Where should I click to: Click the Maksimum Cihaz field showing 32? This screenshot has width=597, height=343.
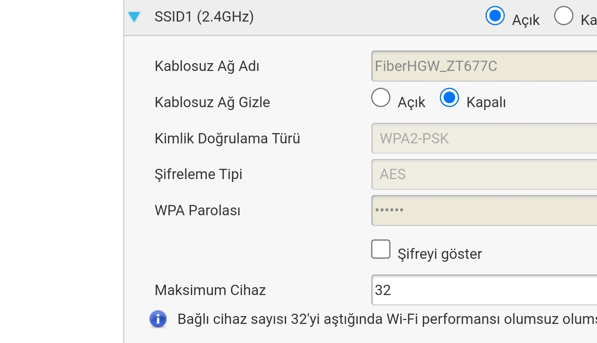pyautogui.click(x=483, y=290)
